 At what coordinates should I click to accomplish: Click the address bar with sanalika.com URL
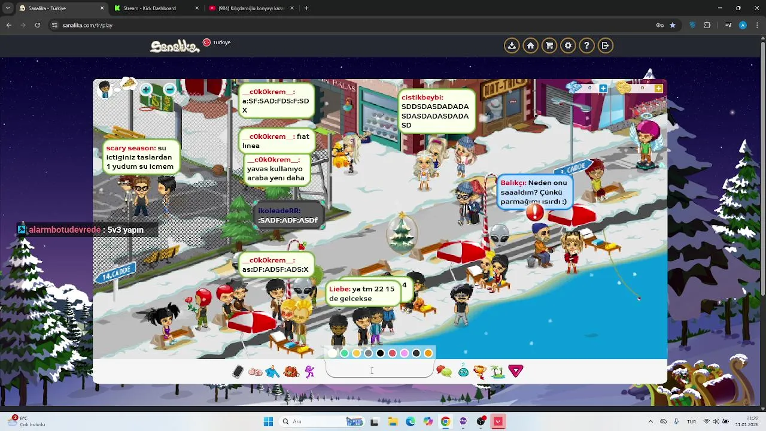click(x=353, y=25)
